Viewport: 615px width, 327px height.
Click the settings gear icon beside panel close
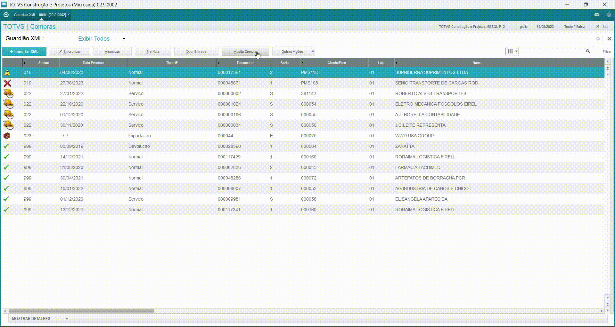click(598, 39)
